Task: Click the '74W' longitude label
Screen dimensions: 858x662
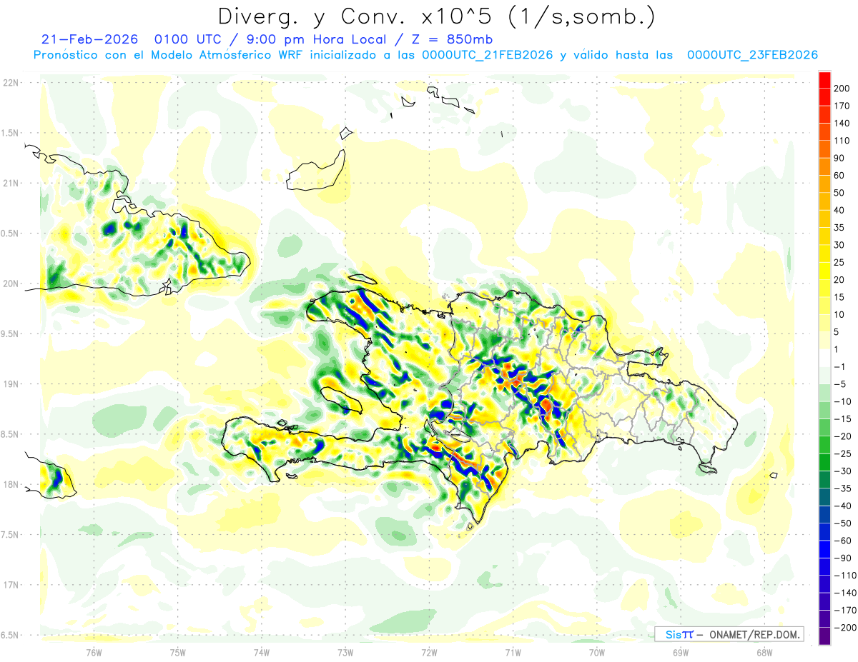Action: 262,651
